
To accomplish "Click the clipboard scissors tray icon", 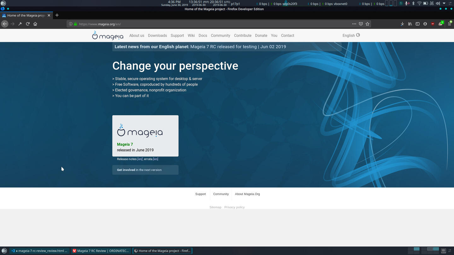I will point(432,3).
